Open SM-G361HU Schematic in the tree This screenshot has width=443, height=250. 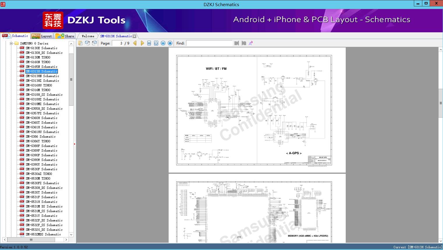point(42,132)
